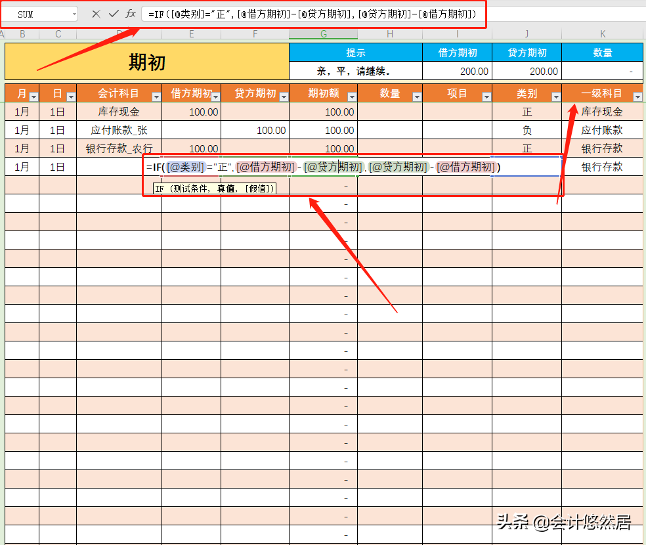Open the filter icon on the 月 column header
The width and height of the screenshot is (646, 545).
[33, 94]
